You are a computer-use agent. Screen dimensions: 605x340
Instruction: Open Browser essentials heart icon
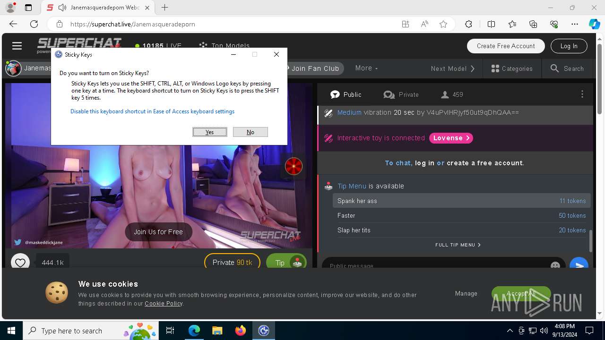click(554, 24)
